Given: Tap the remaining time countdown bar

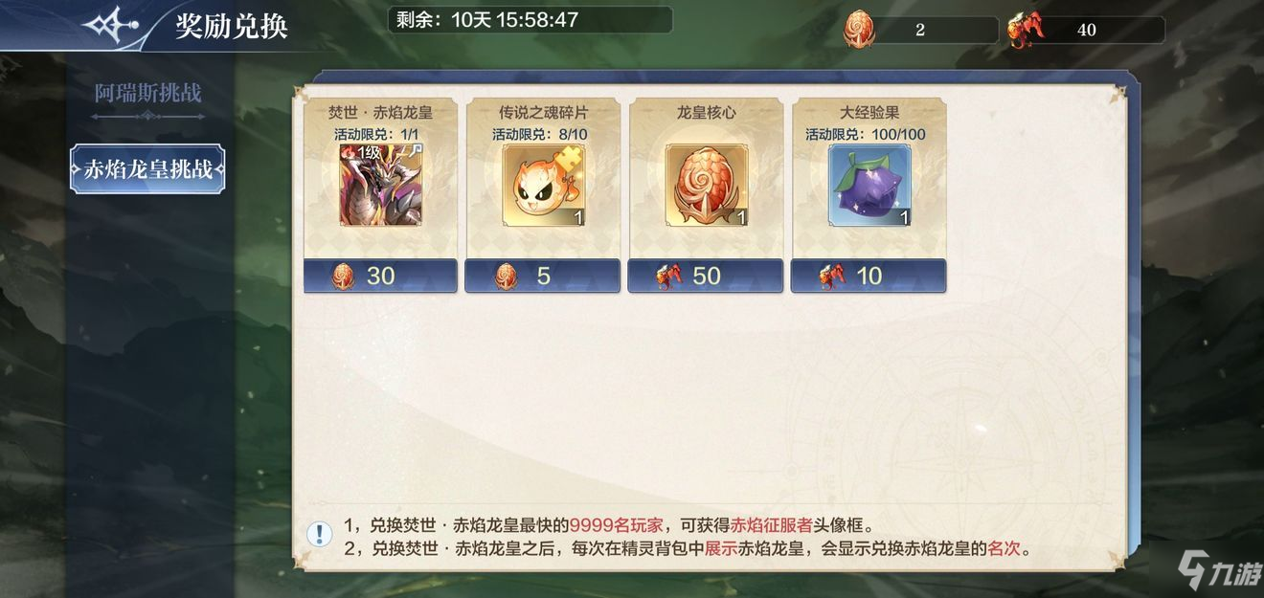Looking at the screenshot, I should [x=530, y=19].
